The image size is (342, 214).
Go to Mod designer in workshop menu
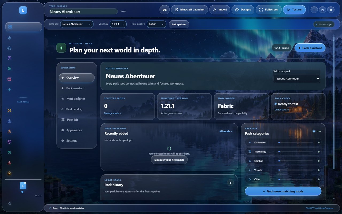click(77, 99)
